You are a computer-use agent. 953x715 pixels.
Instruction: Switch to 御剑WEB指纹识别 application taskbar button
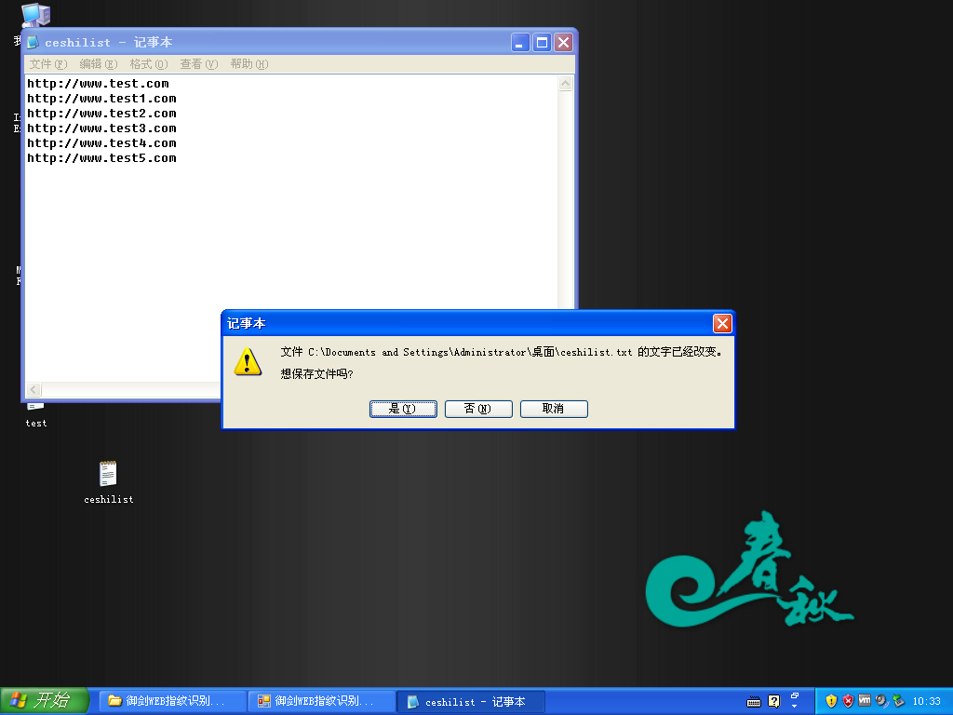321,701
